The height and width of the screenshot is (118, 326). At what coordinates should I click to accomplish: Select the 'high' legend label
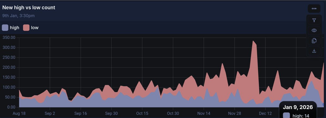click(14, 27)
